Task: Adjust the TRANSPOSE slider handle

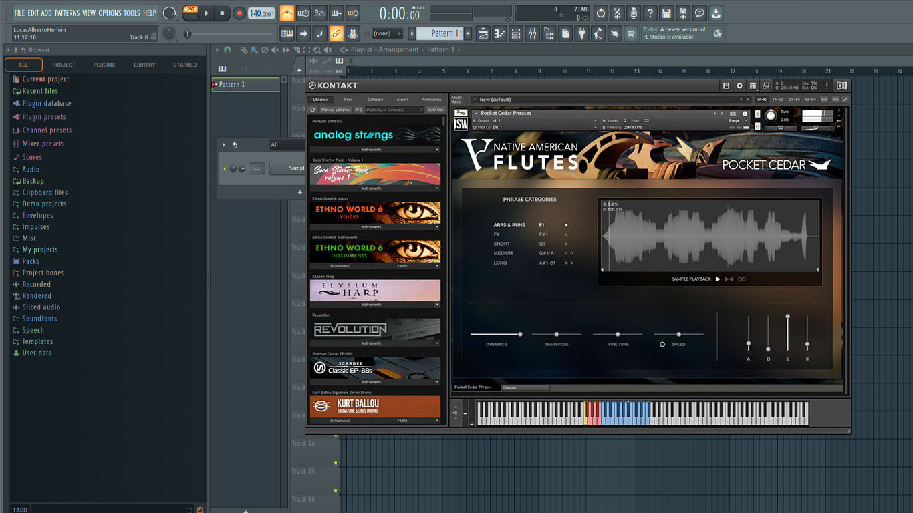Action: (556, 334)
